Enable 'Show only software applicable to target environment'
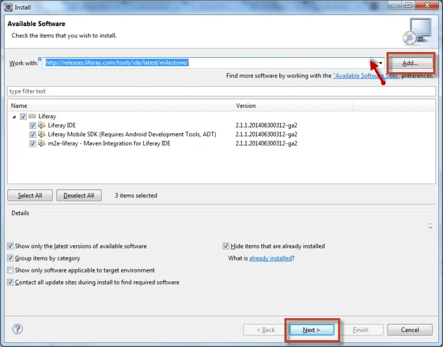The height and width of the screenshot is (347, 443). tap(10, 270)
